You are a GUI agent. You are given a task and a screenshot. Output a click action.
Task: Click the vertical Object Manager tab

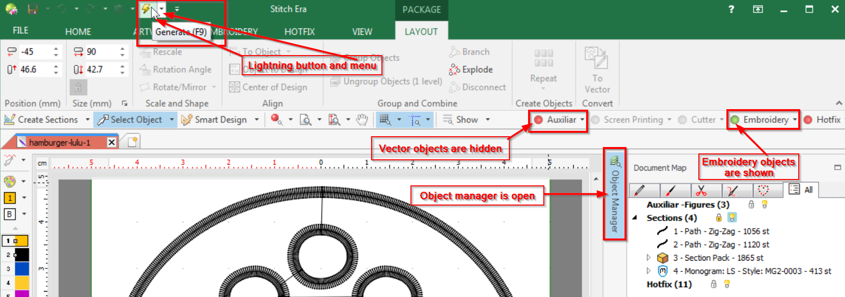tap(615, 194)
